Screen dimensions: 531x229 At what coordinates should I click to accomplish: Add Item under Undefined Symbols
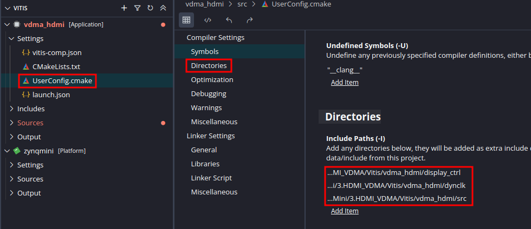[345, 83]
